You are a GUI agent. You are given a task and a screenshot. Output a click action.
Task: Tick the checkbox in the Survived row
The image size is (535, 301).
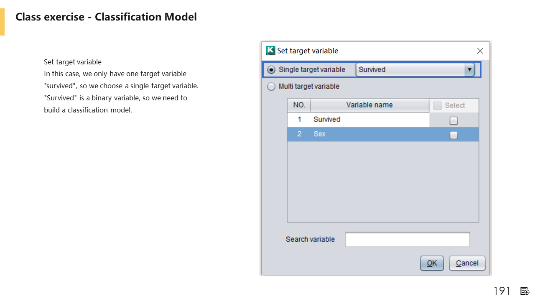click(453, 120)
